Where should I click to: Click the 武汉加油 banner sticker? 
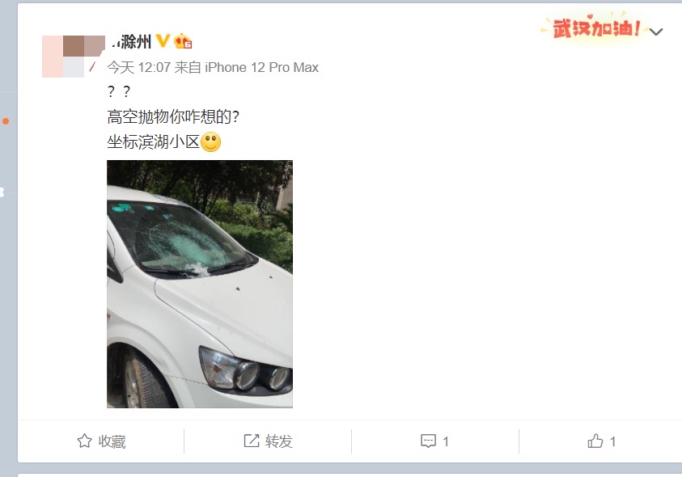(594, 27)
